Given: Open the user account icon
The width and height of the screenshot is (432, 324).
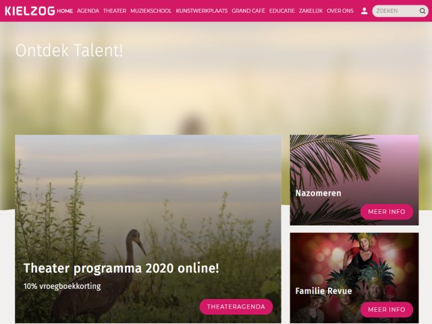Looking at the screenshot, I should coord(364,11).
